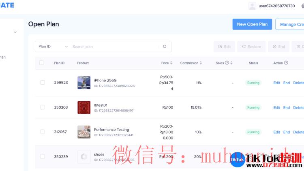Click the Rp100 price cell
The image size is (304, 171).
(168, 107)
